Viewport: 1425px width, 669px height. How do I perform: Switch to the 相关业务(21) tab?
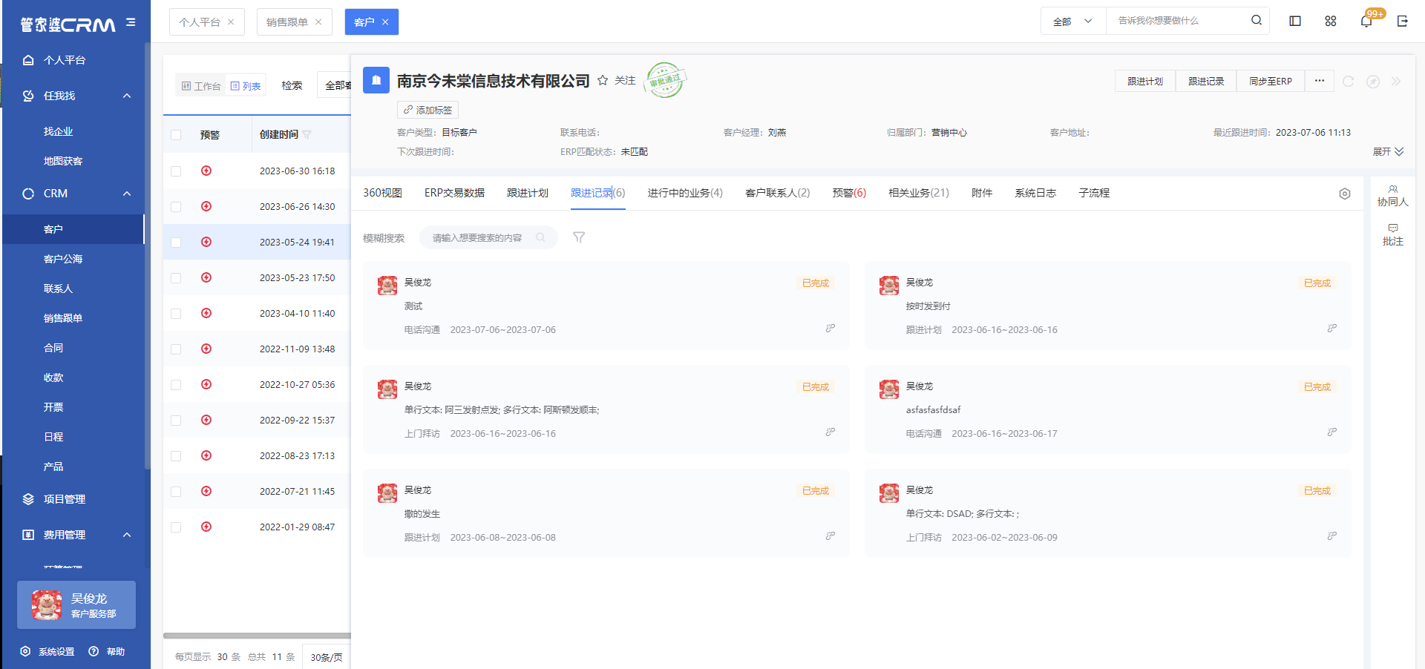point(919,193)
